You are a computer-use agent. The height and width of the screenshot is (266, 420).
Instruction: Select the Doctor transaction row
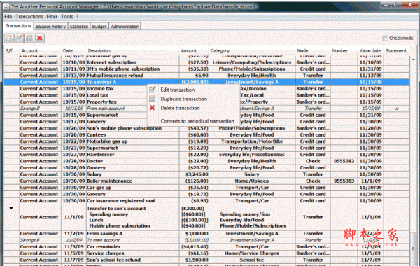coord(206,161)
